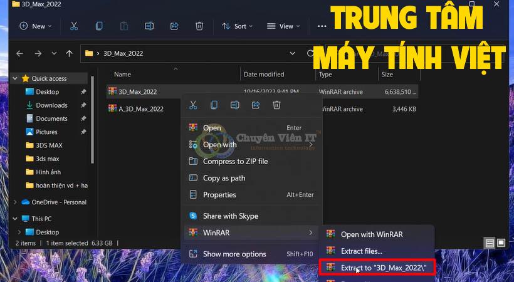Select the A_3D_Max_2022 file name
Image resolution: width=514 pixels, height=282 pixels.
[141, 109]
